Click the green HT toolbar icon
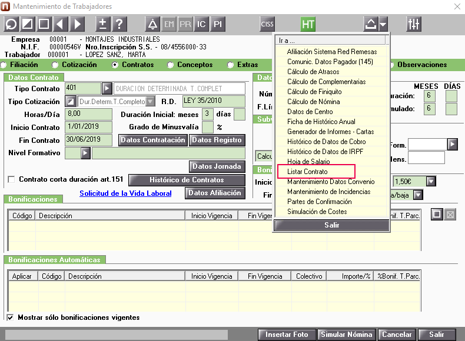The height and width of the screenshot is (341, 465). point(307,24)
